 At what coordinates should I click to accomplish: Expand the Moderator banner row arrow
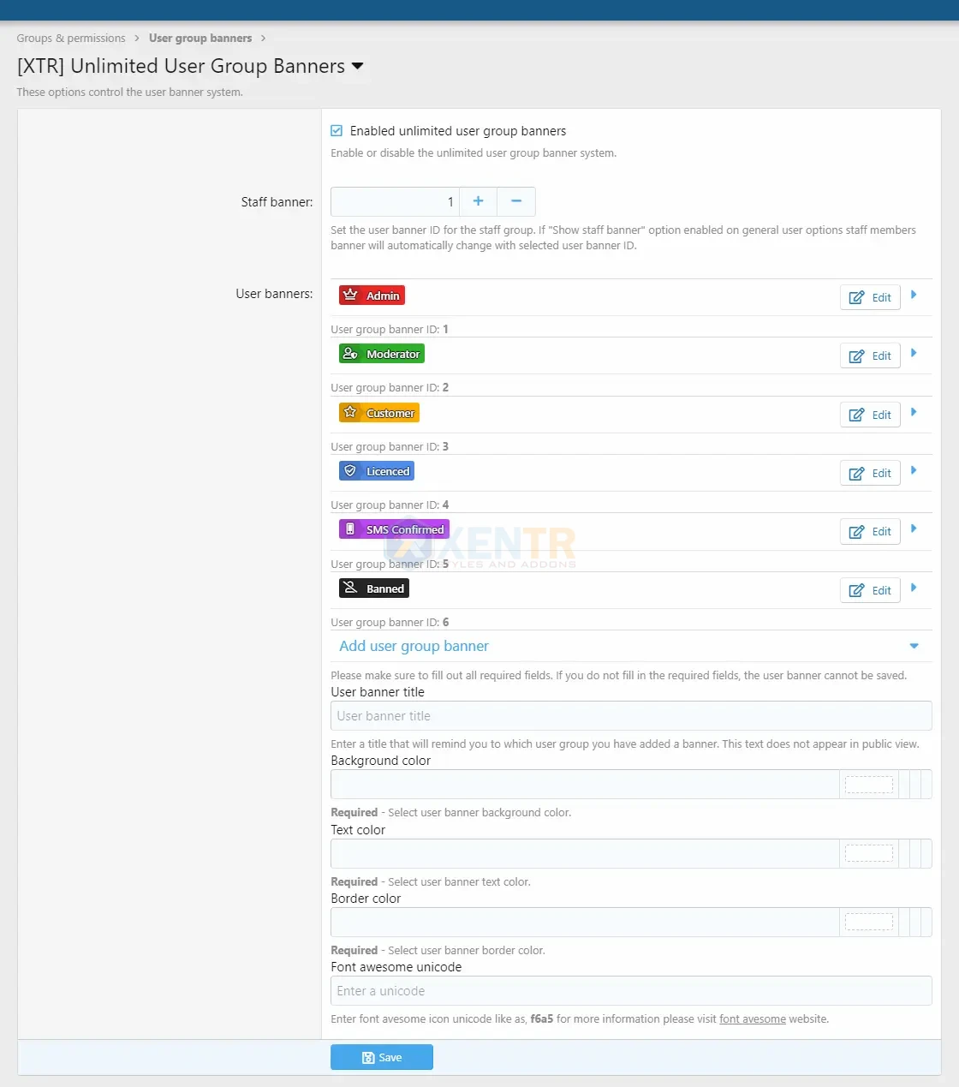point(914,353)
